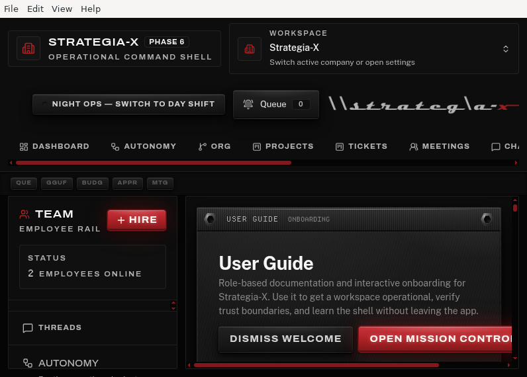Click the employee rail scroll down arrow
The image size is (527, 377).
click(173, 308)
